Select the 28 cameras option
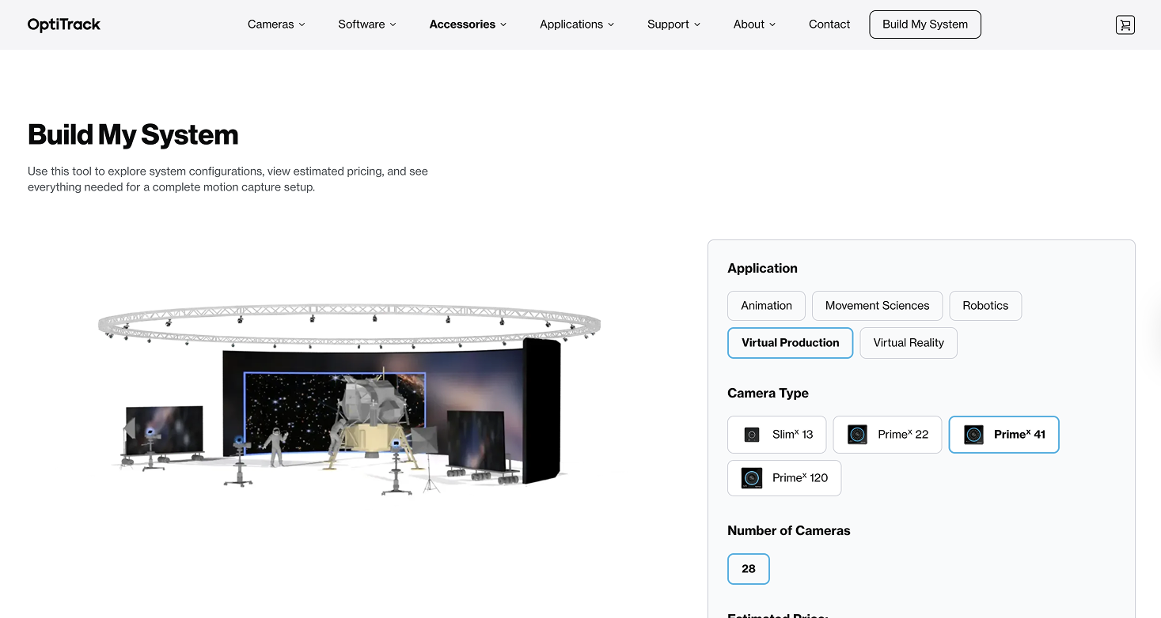This screenshot has height=618, width=1161. 749,569
